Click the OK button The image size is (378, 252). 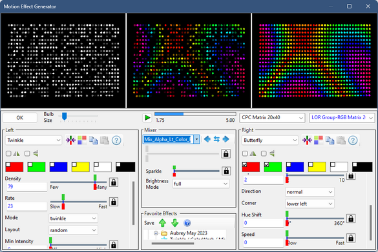click(20, 118)
